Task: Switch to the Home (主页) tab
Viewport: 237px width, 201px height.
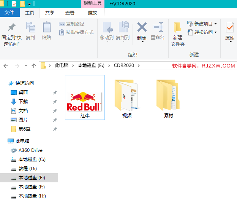Action: [30, 13]
